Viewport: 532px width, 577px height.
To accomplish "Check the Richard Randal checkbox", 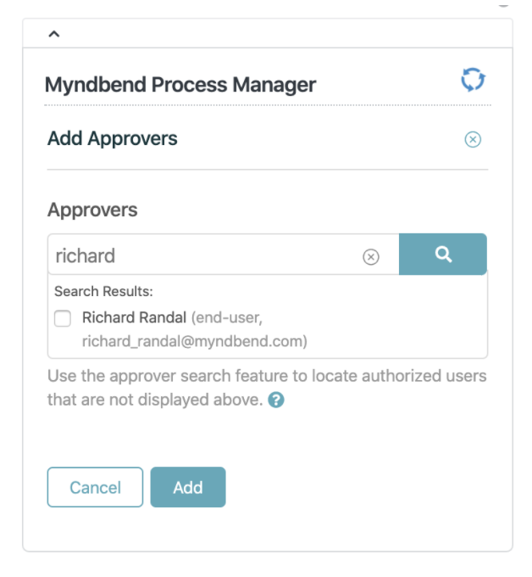I will 63,318.
